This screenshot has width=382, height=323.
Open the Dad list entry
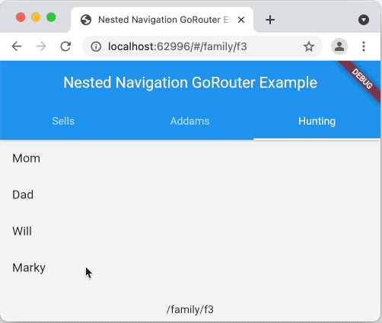click(190, 195)
